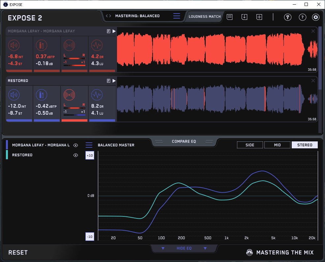Select the Morgana Lefay entry in EQ legend
This screenshot has width=325, height=262.
41,145
